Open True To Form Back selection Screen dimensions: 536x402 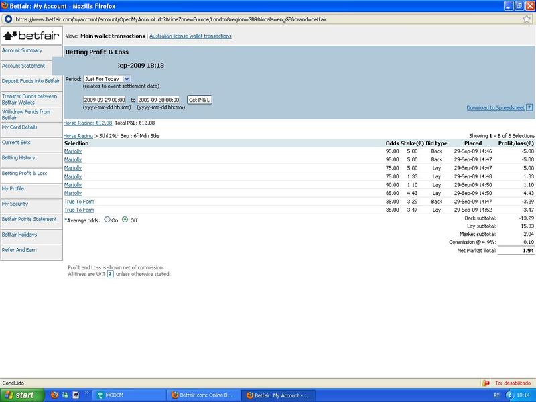pyautogui.click(x=79, y=202)
